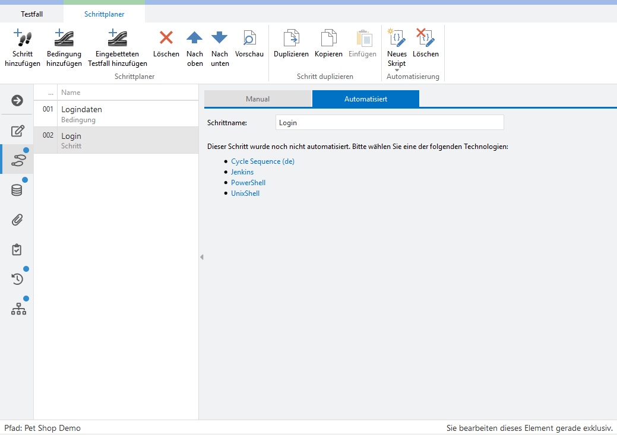Move step down with Nach unten arrow

[220, 38]
